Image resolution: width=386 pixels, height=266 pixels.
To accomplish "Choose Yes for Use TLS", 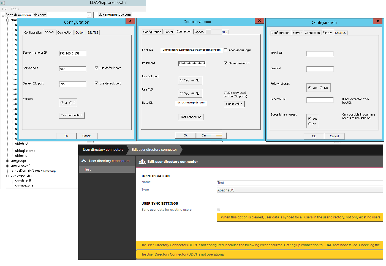I will pos(181,93).
